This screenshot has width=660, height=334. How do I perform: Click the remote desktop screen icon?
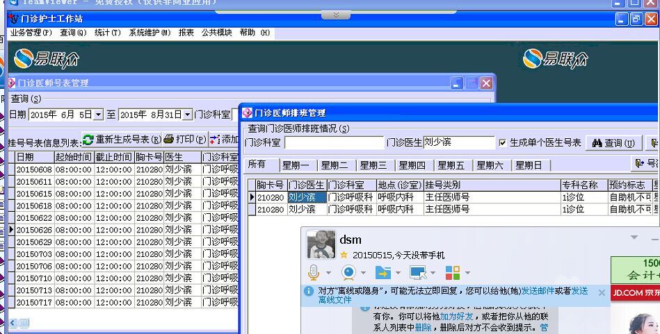pos(417,273)
